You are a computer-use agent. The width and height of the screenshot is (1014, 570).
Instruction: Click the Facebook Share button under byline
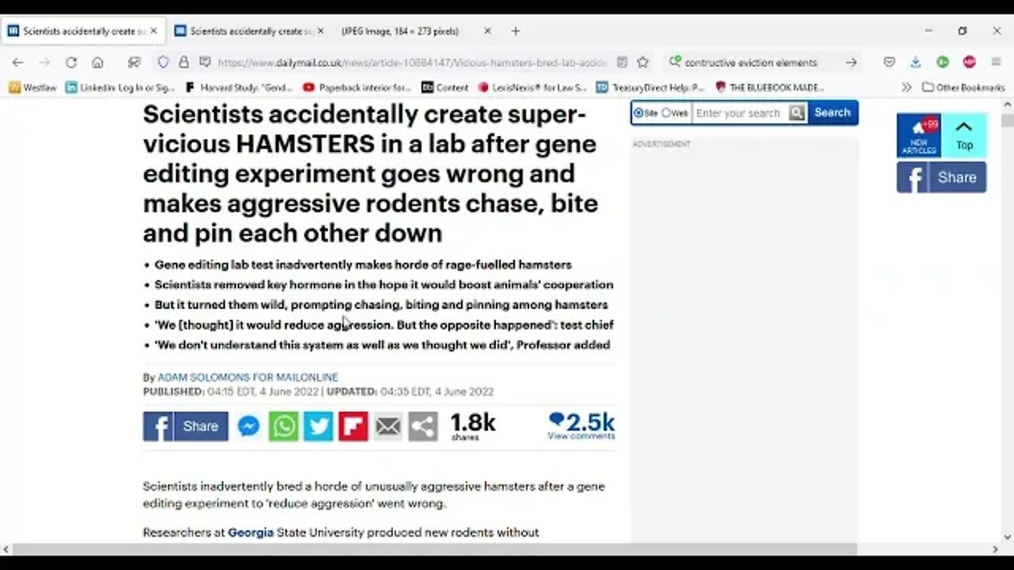[x=185, y=427]
